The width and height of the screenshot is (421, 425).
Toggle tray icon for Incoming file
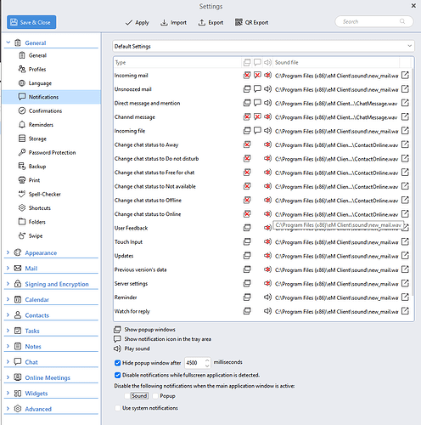pos(257,131)
